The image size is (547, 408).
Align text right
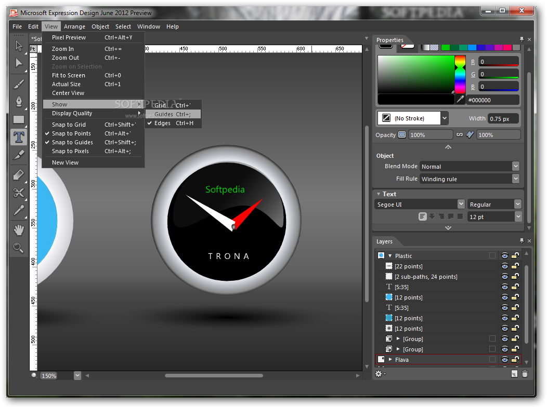[x=441, y=216]
